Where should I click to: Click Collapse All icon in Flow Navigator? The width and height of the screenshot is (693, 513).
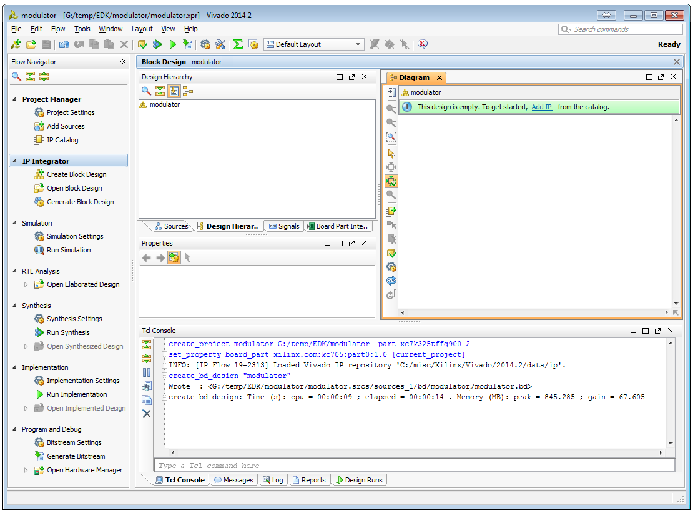30,76
